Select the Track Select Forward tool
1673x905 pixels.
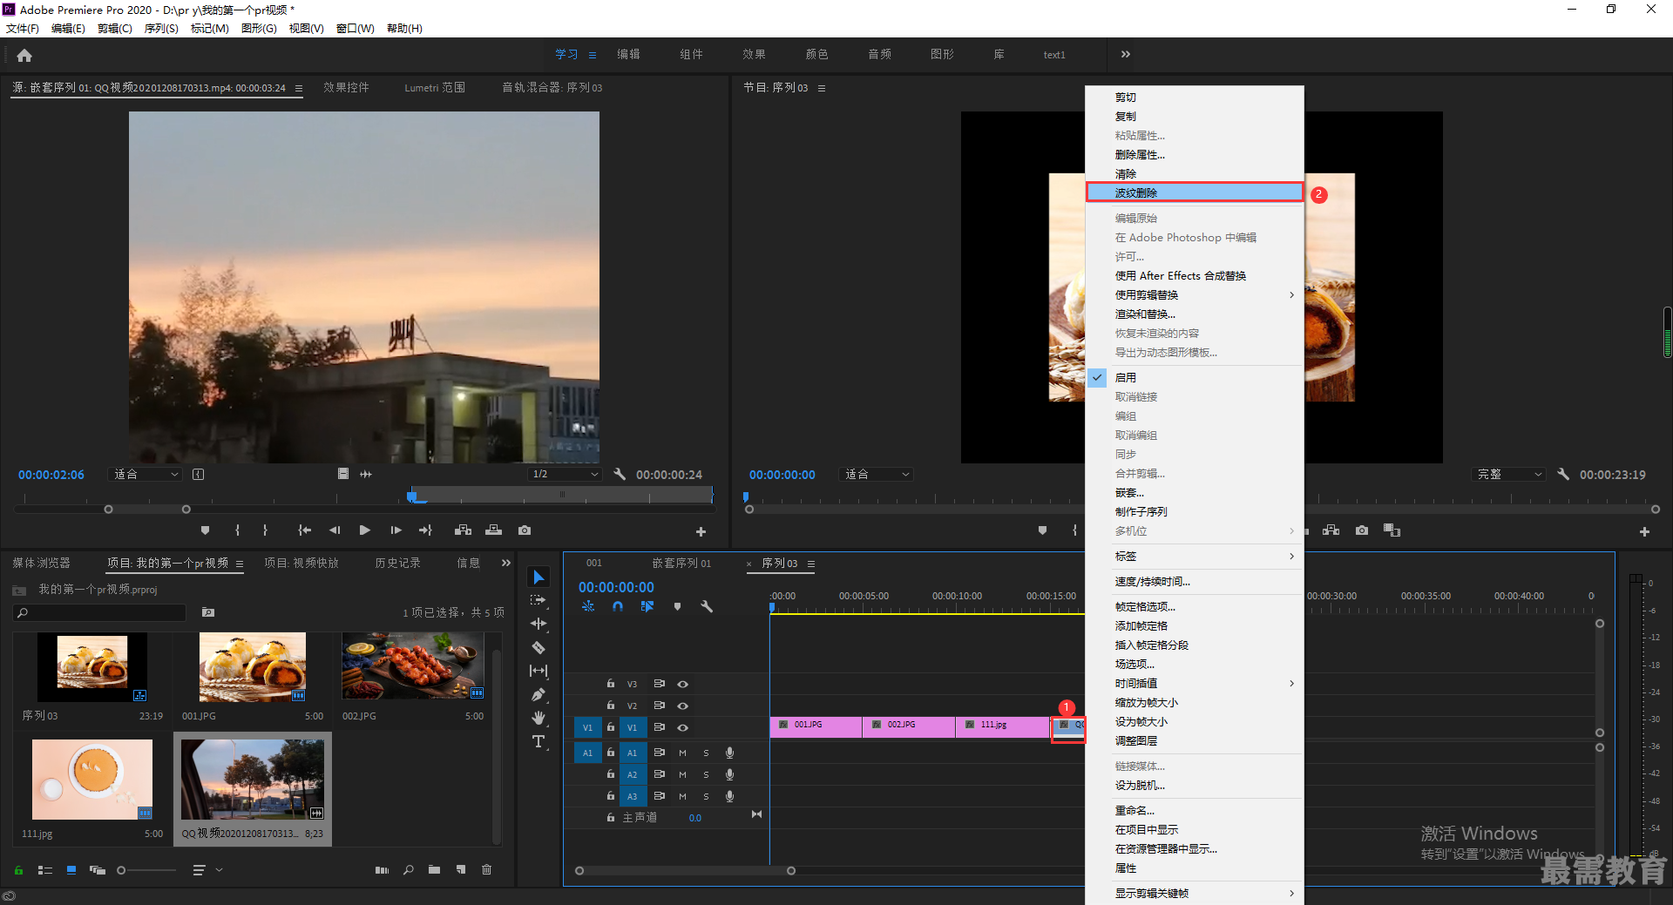538,600
